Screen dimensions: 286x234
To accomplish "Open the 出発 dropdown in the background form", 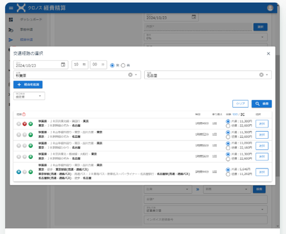I will pyautogui.click(x=168, y=189).
